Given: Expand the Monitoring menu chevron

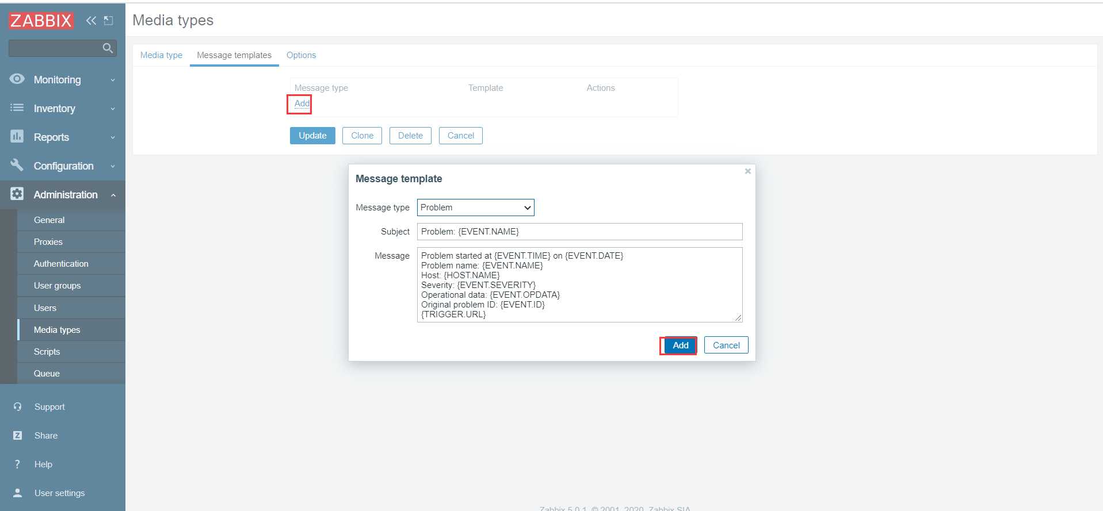Looking at the screenshot, I should point(113,80).
